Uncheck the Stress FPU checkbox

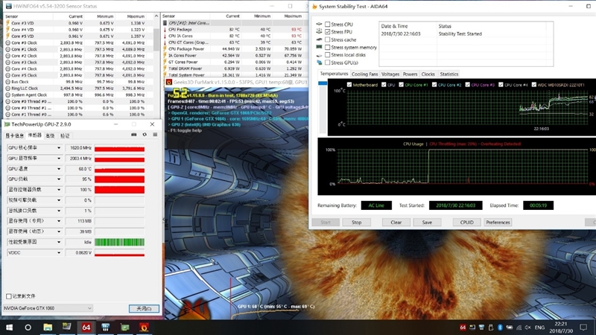point(329,32)
